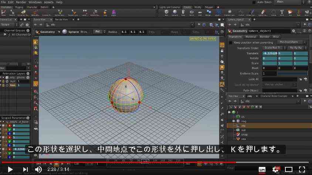The image size is (312, 175).
Task: Click the help icon in viewport operation bar
Action: (222, 32)
